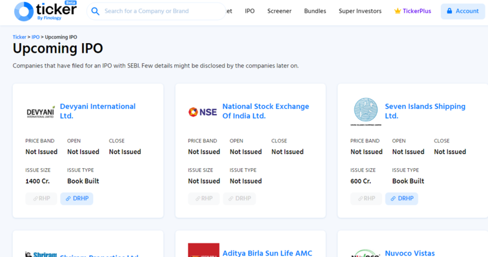Open the Bundles menu item
The height and width of the screenshot is (257, 488).
click(x=315, y=11)
